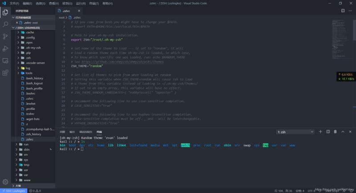Image resolution: width=356 pixels, height=193 pixels.
Task: Open the '1: zsh' terminal selector dropdown
Action: click(295, 132)
